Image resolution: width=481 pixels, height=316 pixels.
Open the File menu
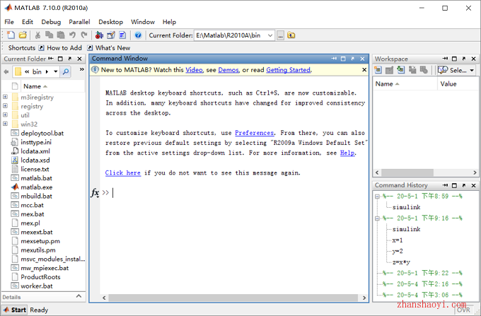click(9, 22)
